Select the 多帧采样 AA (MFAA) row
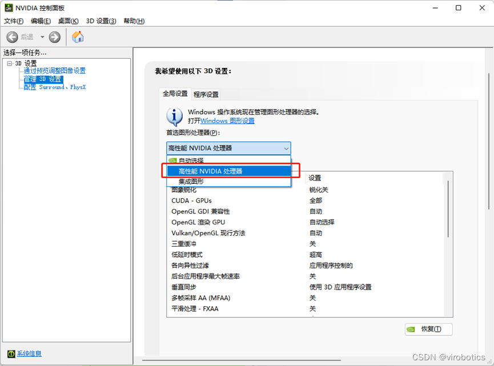The width and height of the screenshot is (494, 366). (305, 298)
